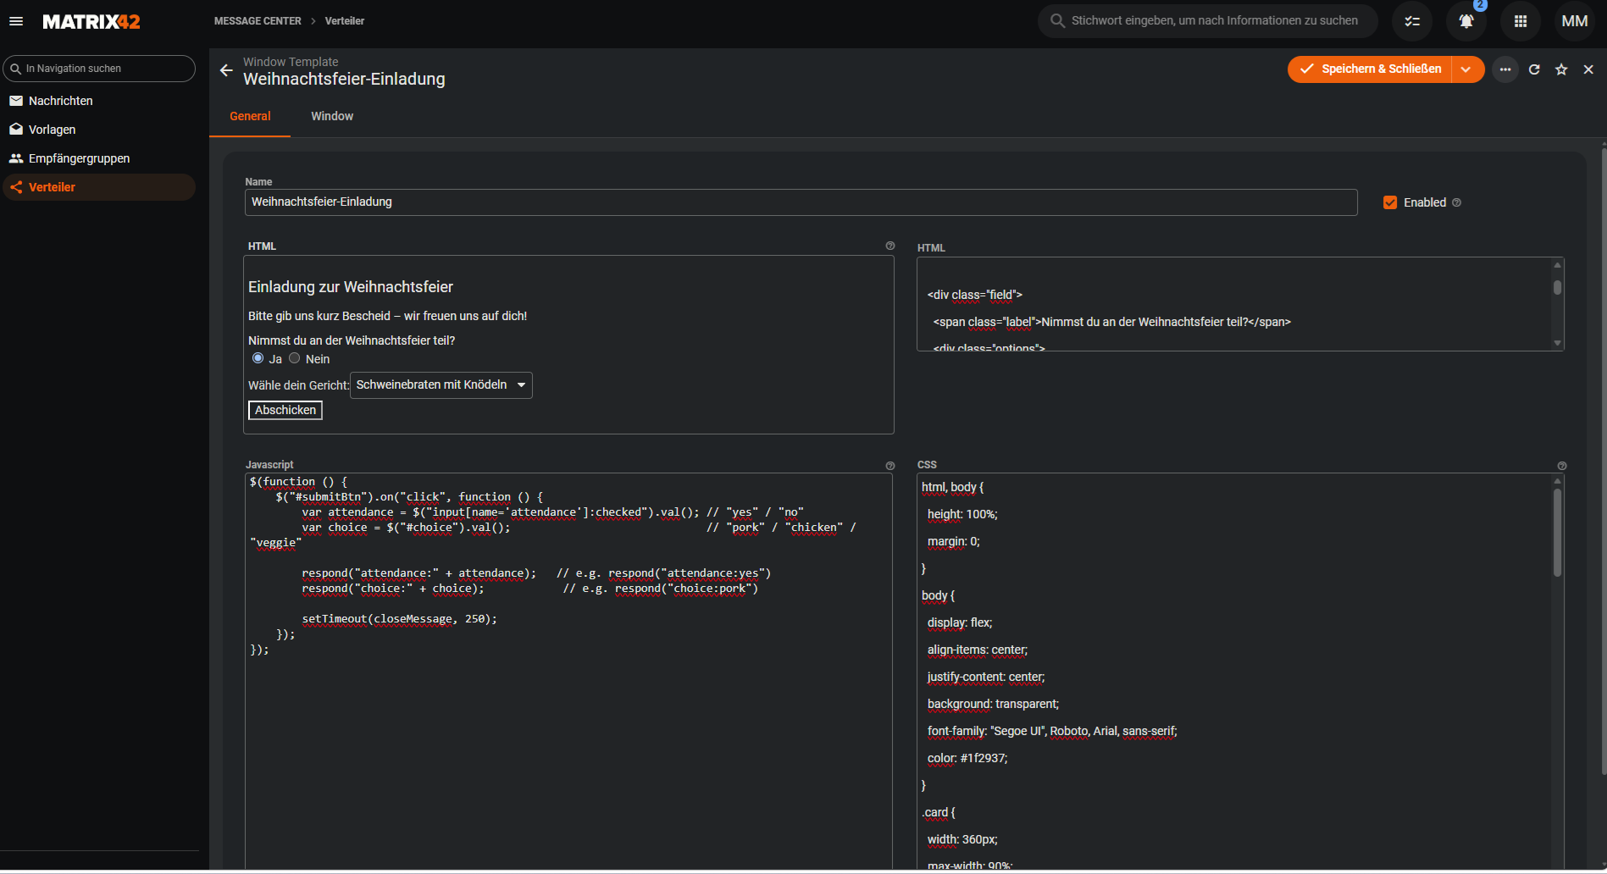Click the HTML editor scrollbar thumb

[x=1557, y=287]
